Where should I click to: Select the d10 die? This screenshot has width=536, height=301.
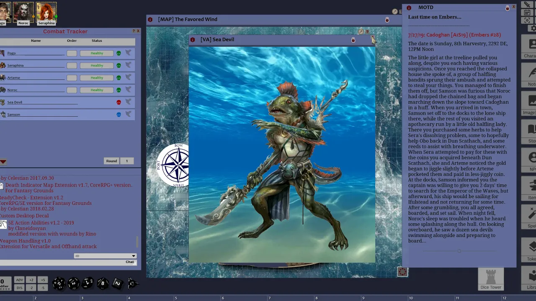tap(88, 283)
